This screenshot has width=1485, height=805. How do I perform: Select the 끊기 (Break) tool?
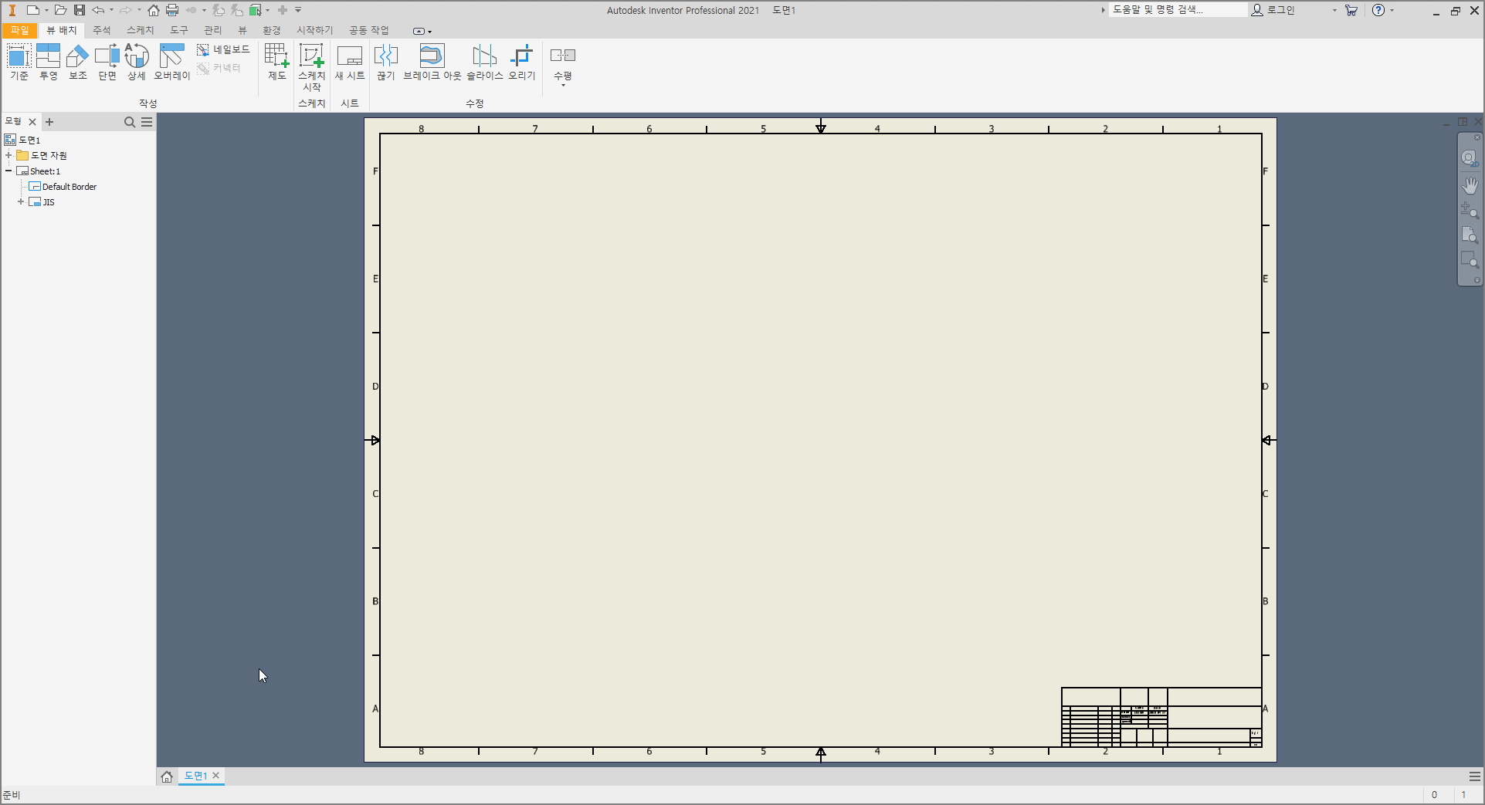(386, 62)
